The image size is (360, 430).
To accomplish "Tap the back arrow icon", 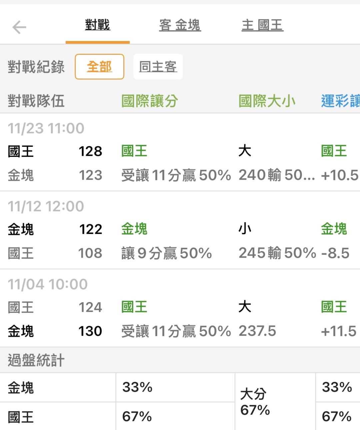I will (19, 27).
